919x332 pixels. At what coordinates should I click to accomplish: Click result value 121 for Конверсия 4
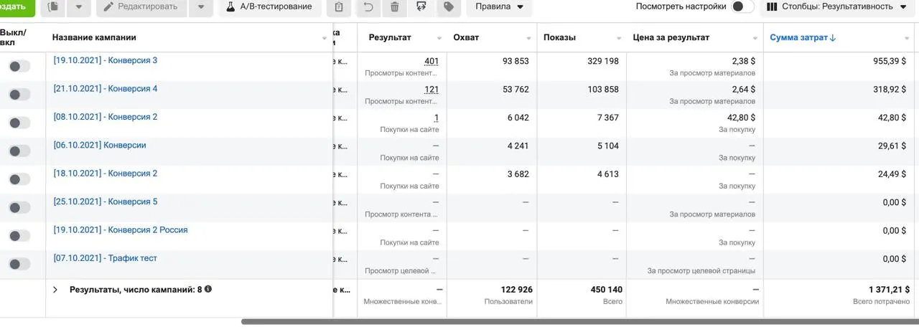pyautogui.click(x=431, y=90)
